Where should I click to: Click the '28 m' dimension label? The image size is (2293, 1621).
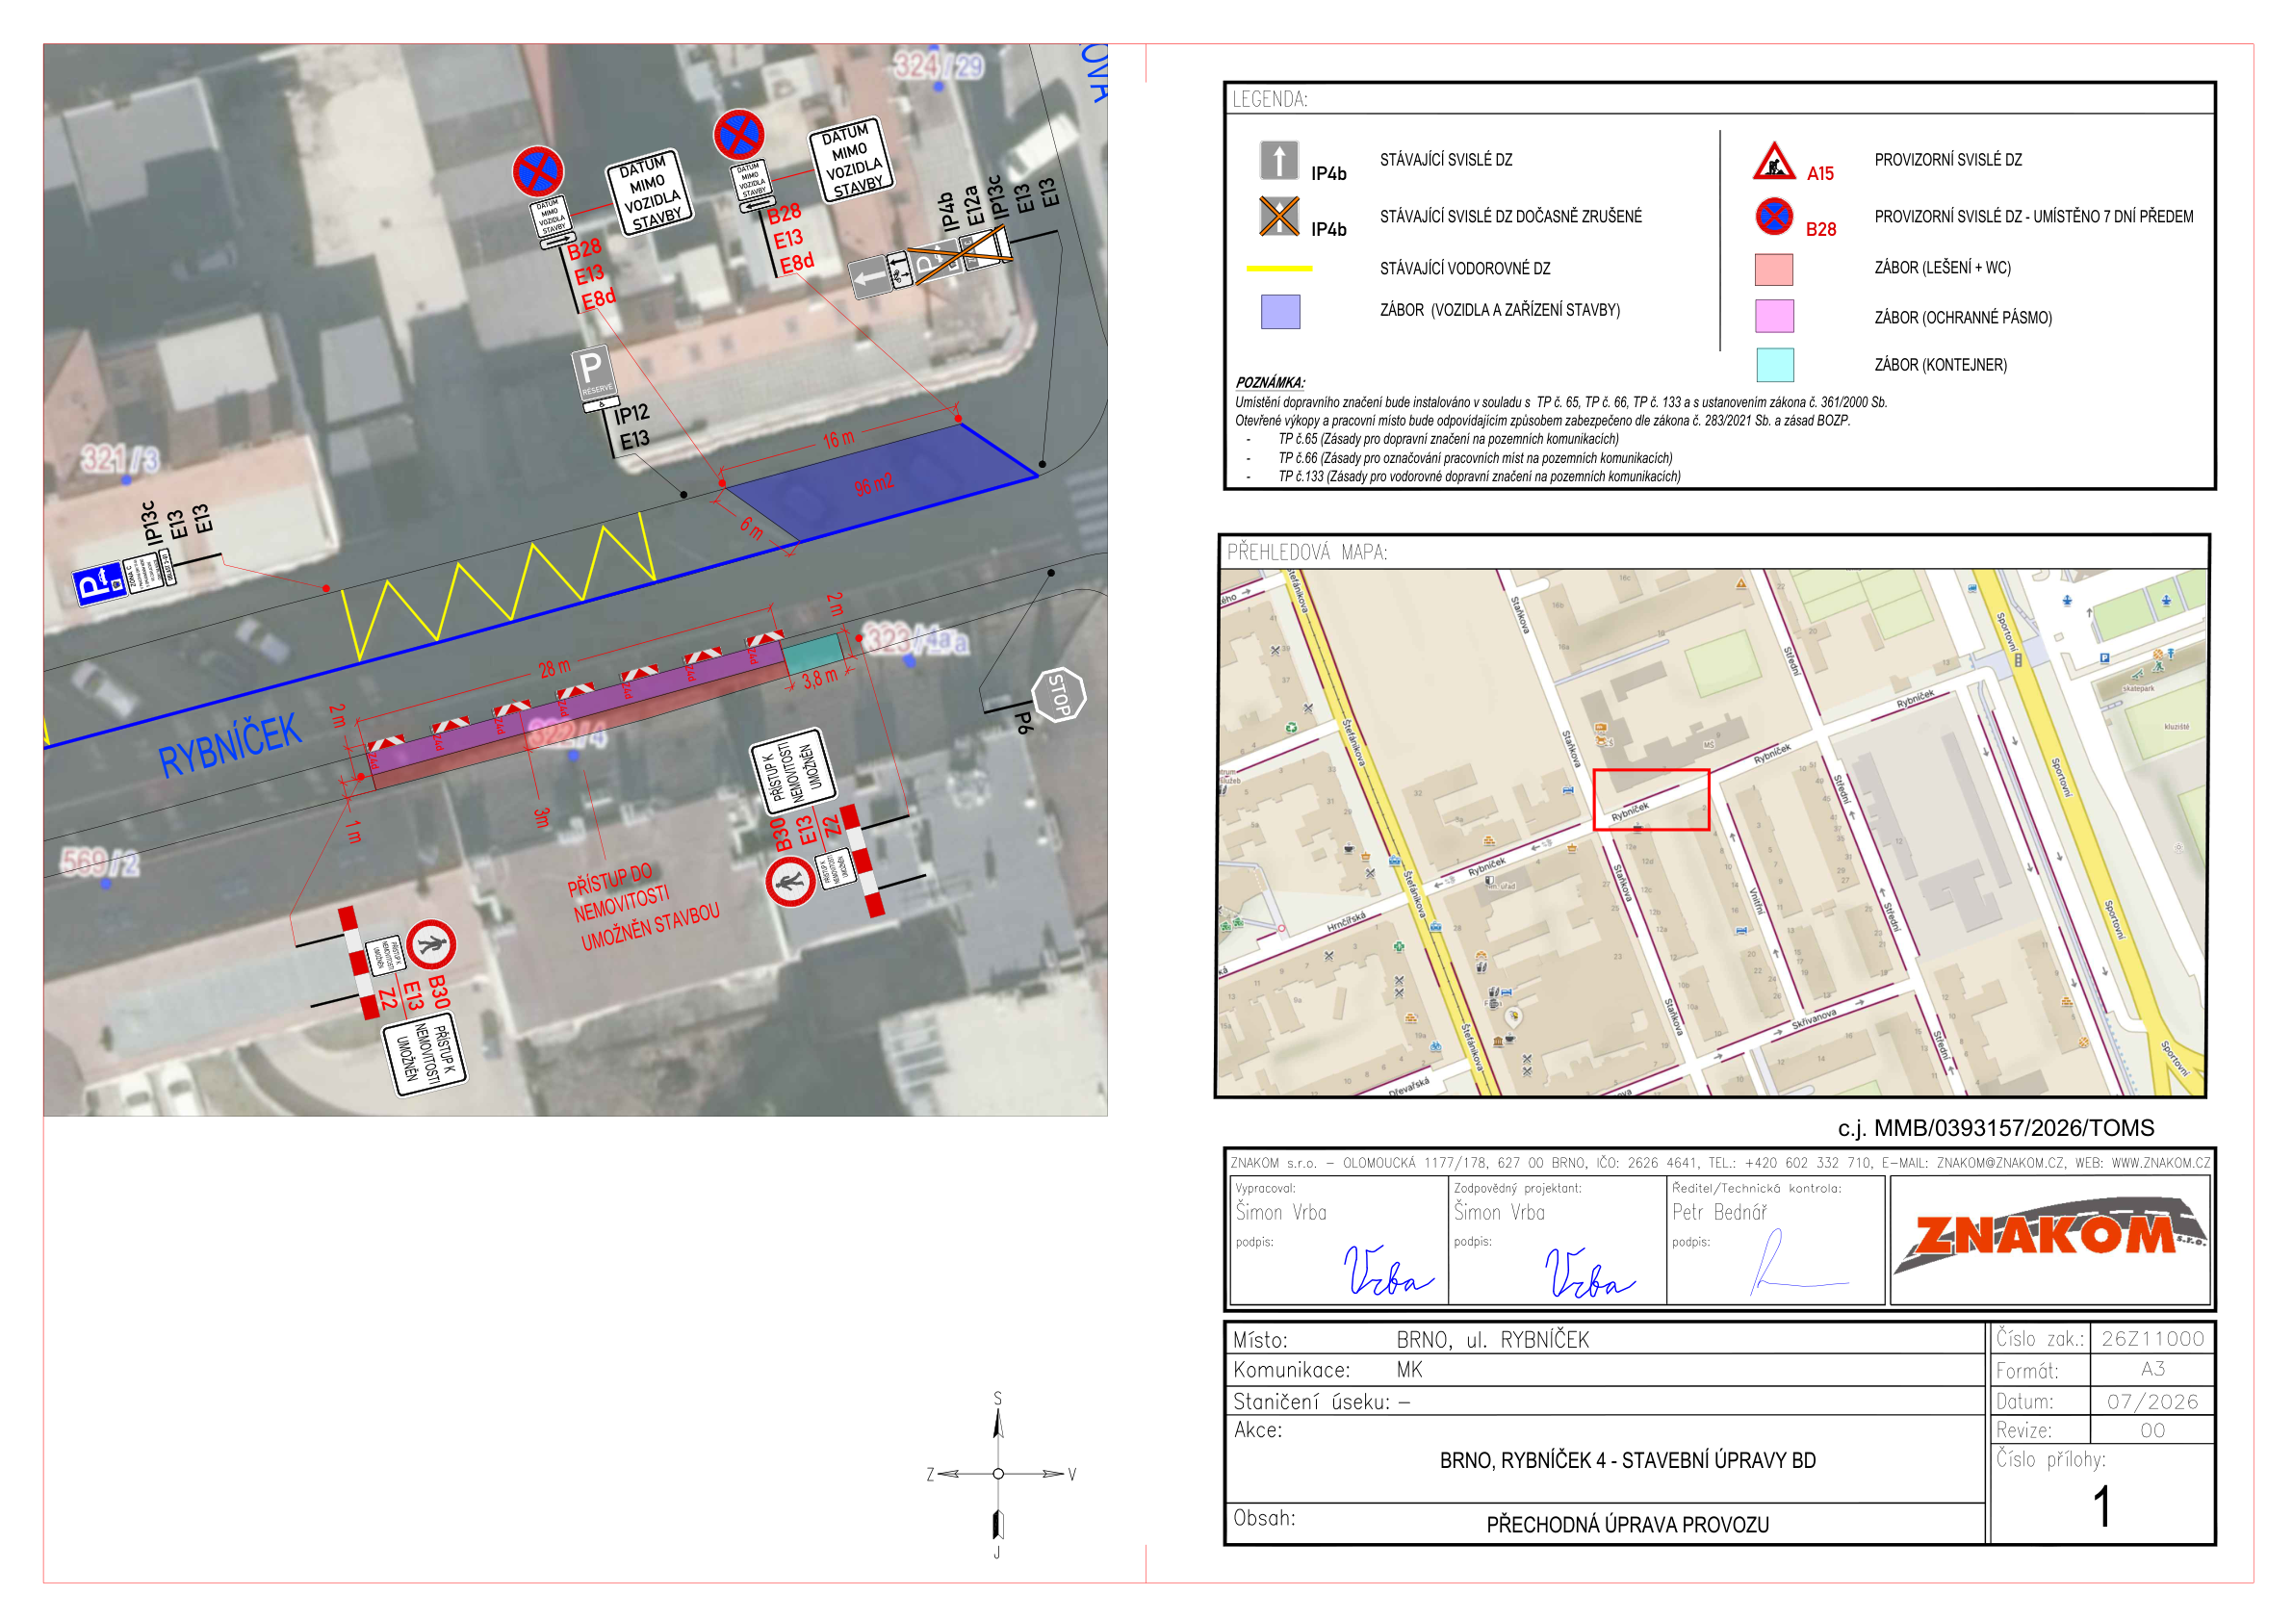[x=554, y=668]
